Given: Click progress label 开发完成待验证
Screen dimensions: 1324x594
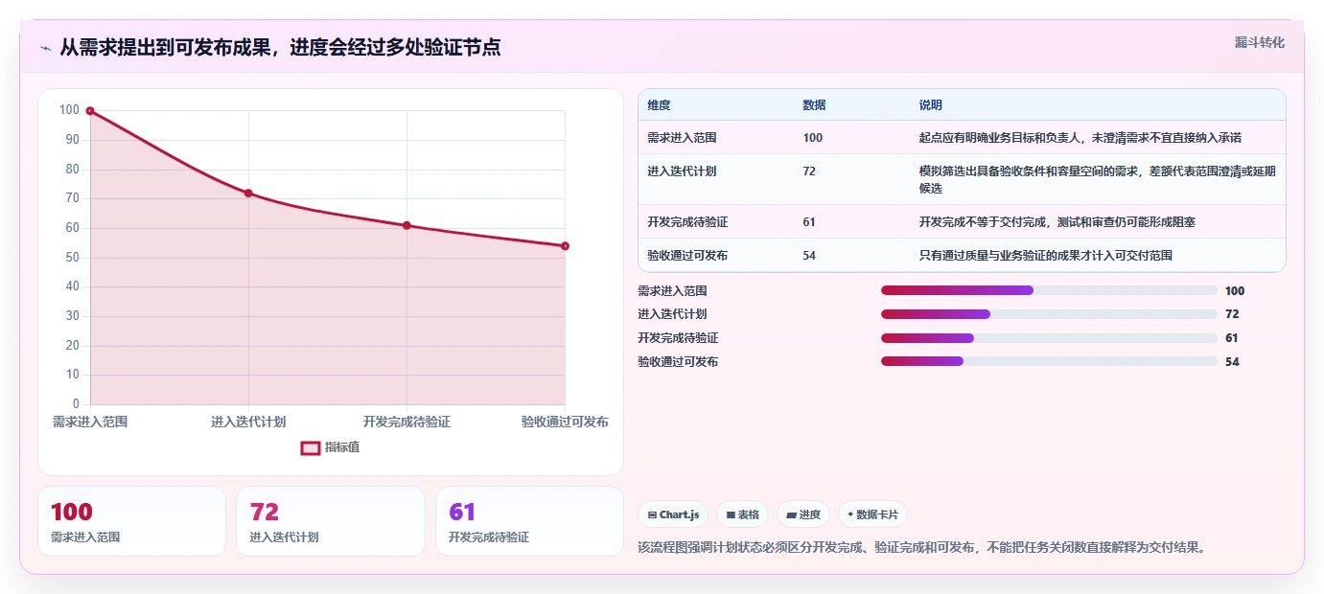Looking at the screenshot, I should pos(678,338).
